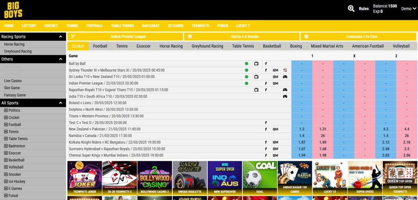Screen dimensions: 418x200
Task: Expand the Politics tree item
Action: coord(6,111)
